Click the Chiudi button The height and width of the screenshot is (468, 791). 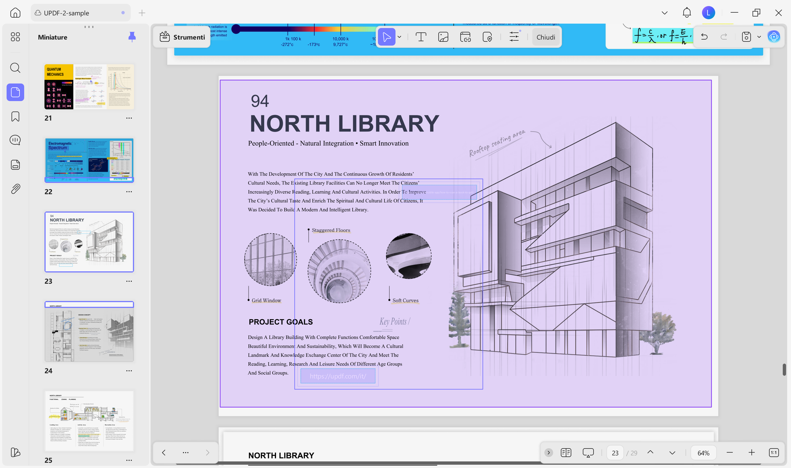[x=546, y=37]
